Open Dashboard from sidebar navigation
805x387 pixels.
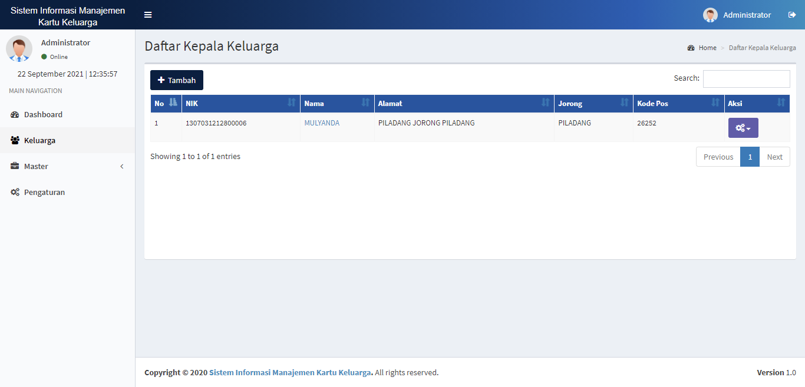point(43,114)
